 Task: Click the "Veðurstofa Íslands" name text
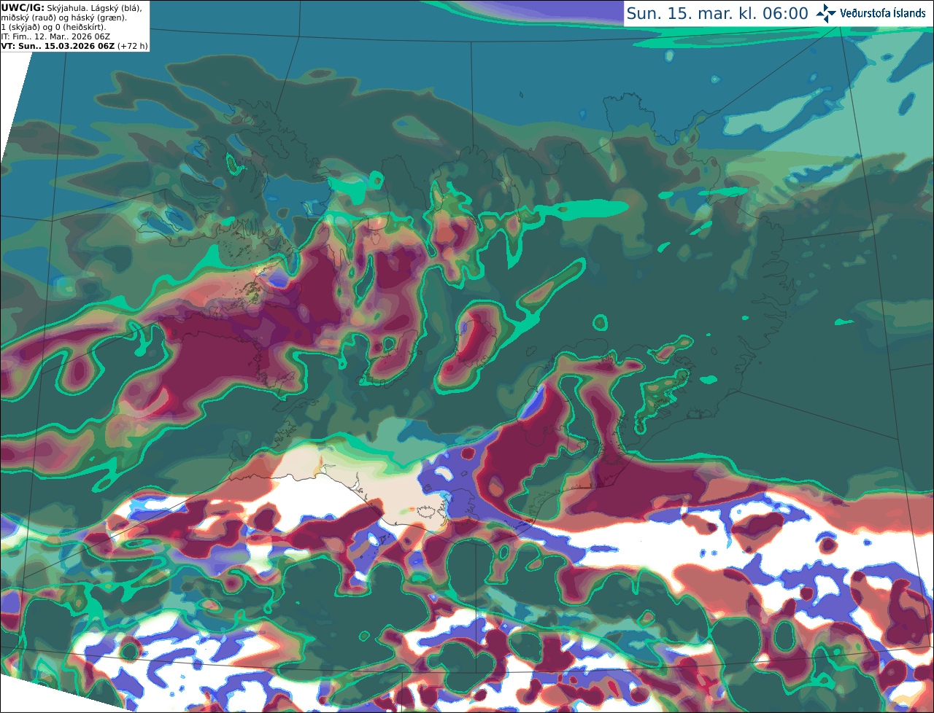[x=883, y=13]
